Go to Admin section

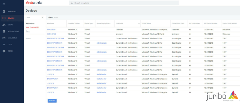[11, 51]
